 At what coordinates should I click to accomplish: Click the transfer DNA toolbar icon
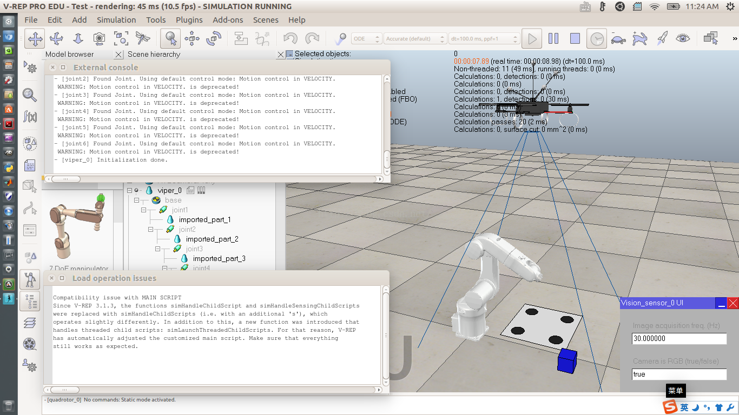click(x=262, y=38)
